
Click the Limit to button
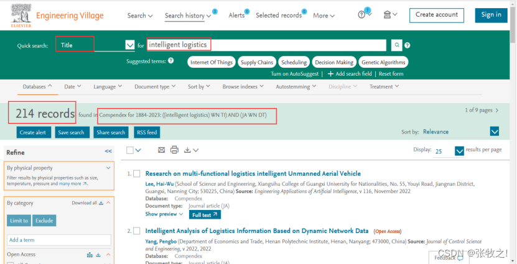tap(19, 221)
